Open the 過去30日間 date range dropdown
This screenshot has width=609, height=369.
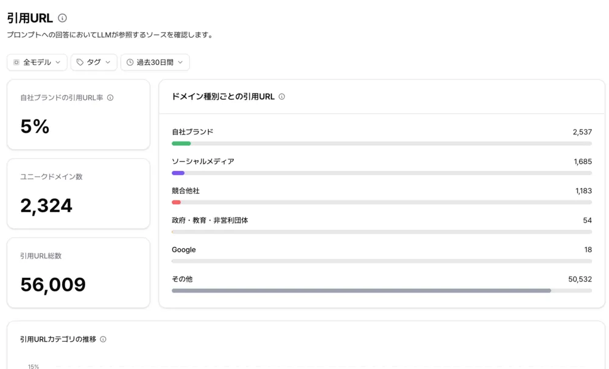coord(155,63)
